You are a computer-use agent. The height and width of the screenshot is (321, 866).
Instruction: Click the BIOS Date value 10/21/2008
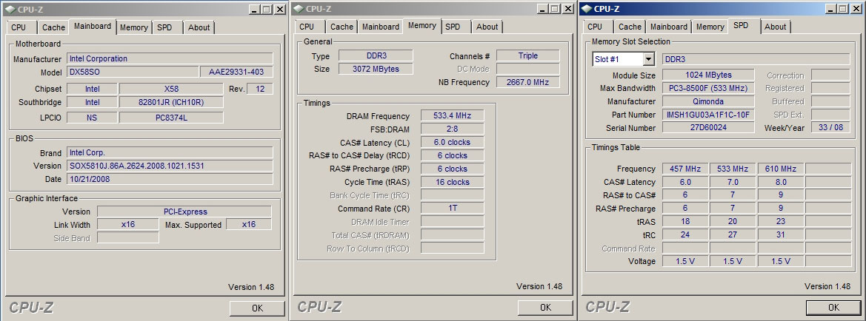click(170, 179)
